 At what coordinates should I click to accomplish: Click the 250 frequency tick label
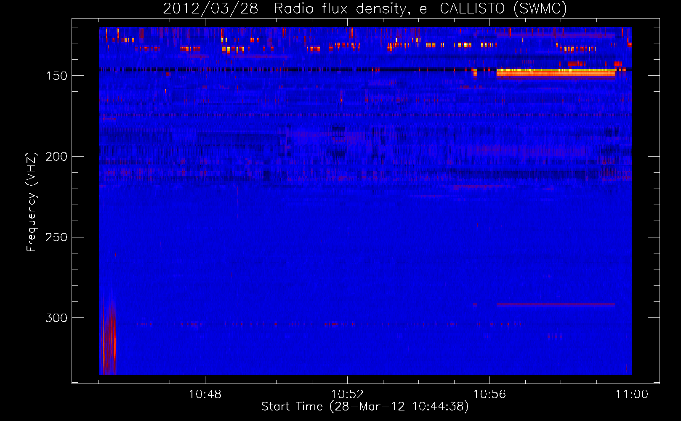click(x=56, y=237)
